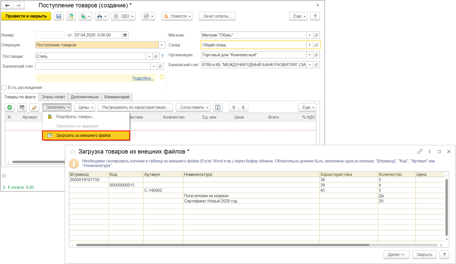Expand the "Операция" dropdown list

(x=162, y=45)
